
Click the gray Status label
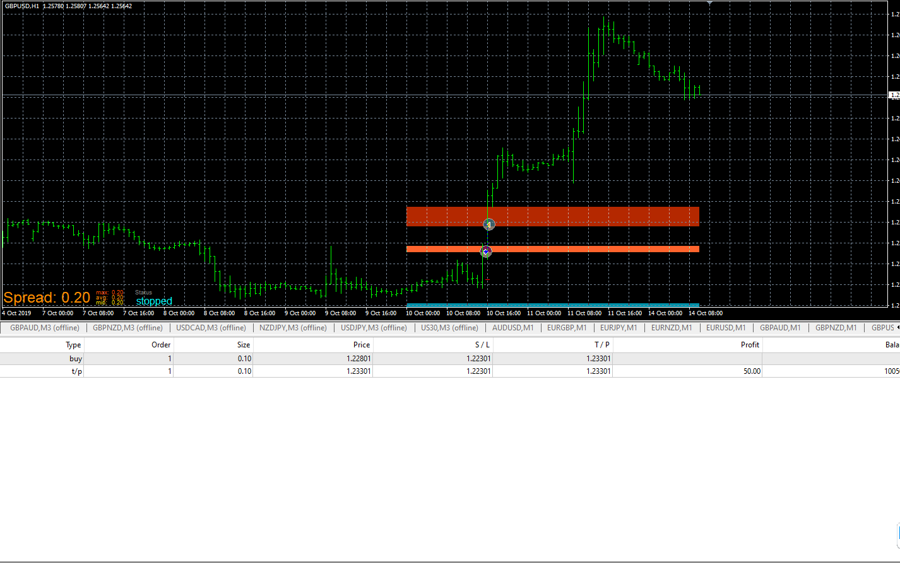click(x=144, y=293)
